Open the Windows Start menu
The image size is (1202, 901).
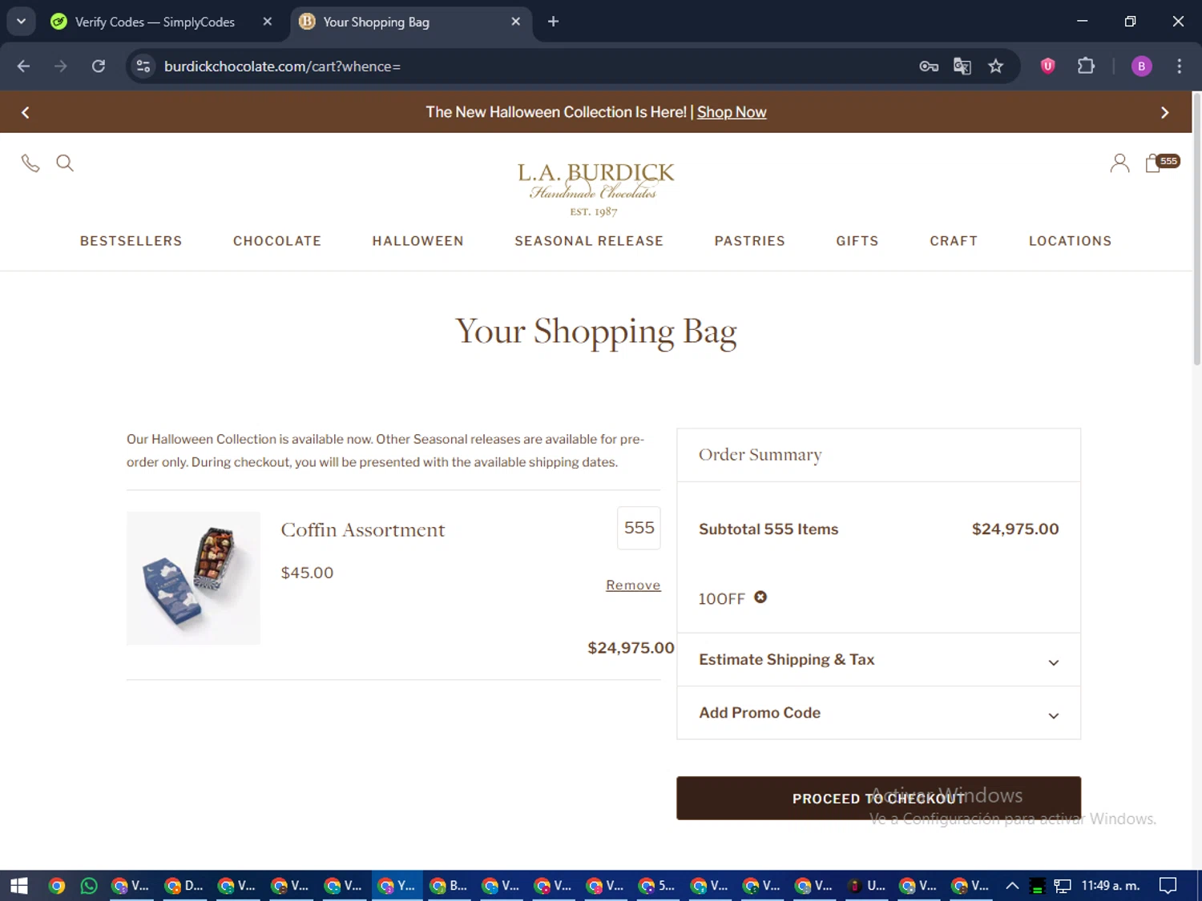[18, 886]
